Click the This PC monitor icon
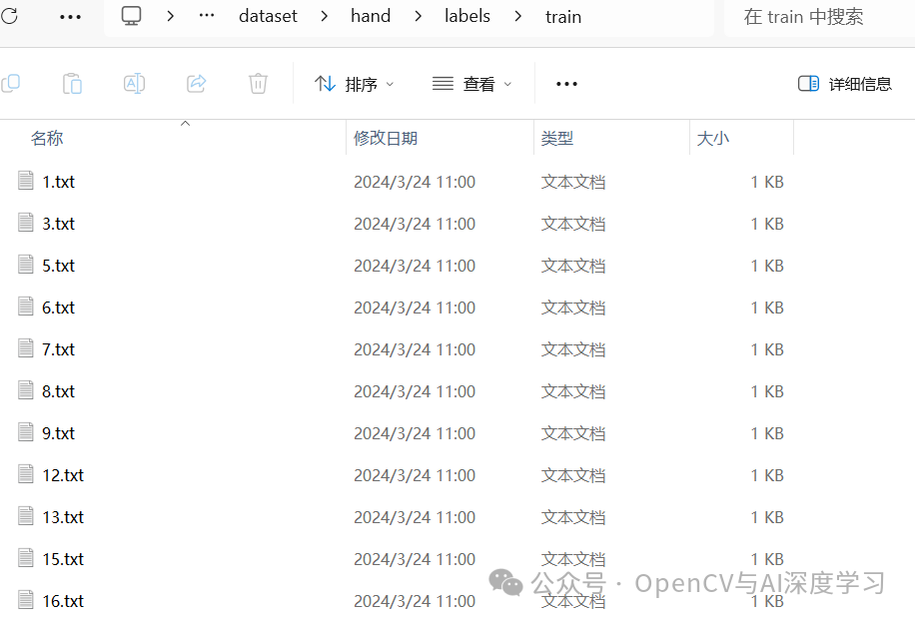This screenshot has width=915, height=620. coord(132,16)
